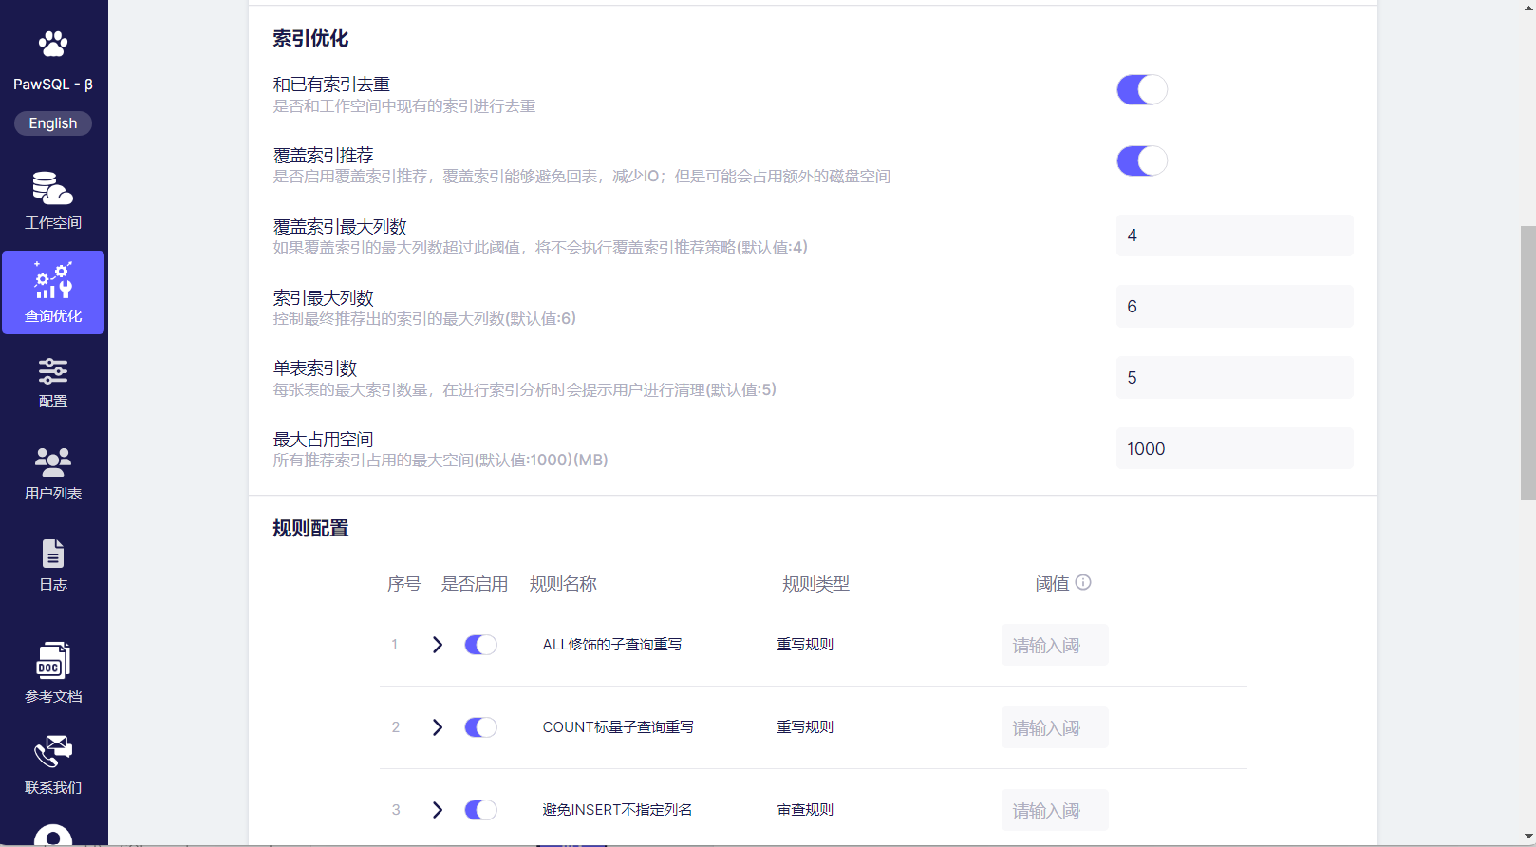Click the 联系我们 contact us icon
Screen dimensions: 1536x847
[x=53, y=752]
